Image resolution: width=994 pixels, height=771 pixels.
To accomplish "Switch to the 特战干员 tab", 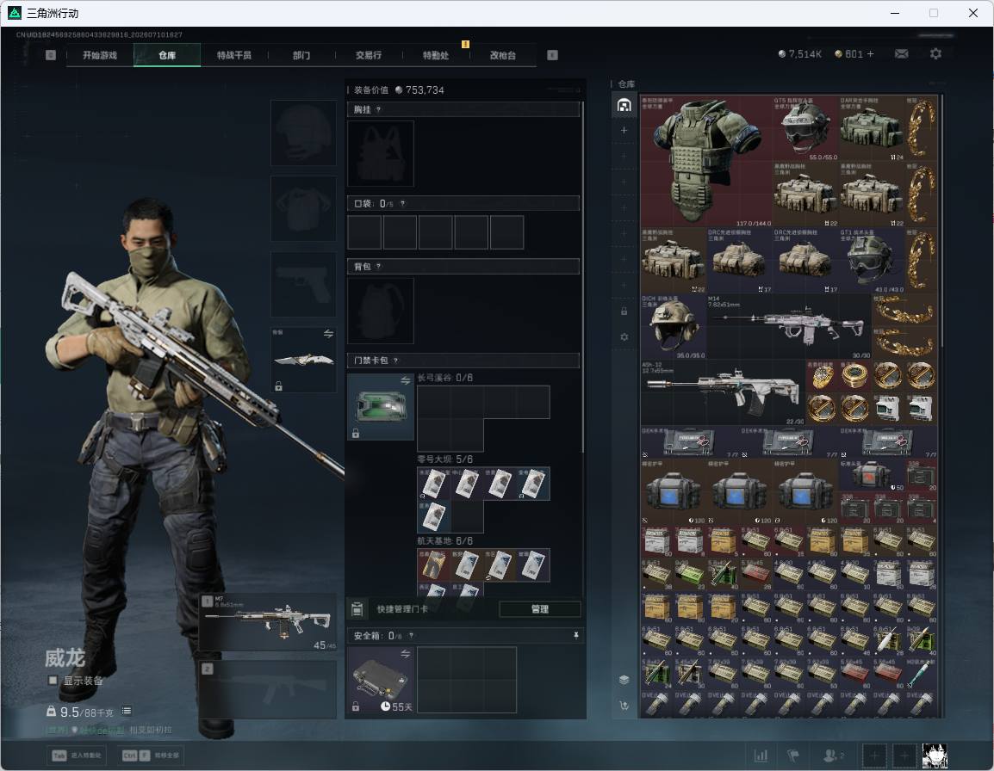I will tap(234, 55).
